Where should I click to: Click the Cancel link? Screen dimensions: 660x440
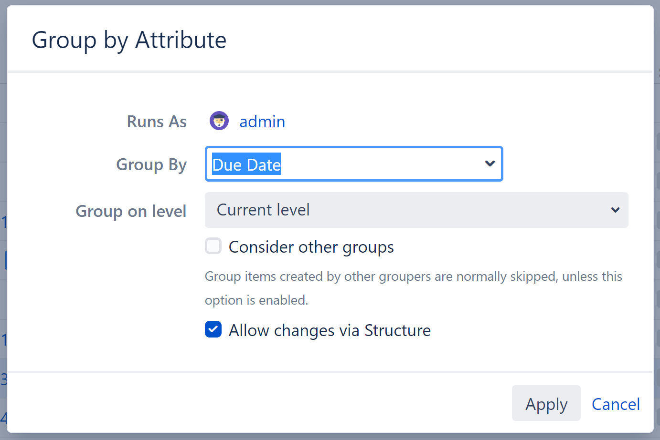tap(616, 404)
